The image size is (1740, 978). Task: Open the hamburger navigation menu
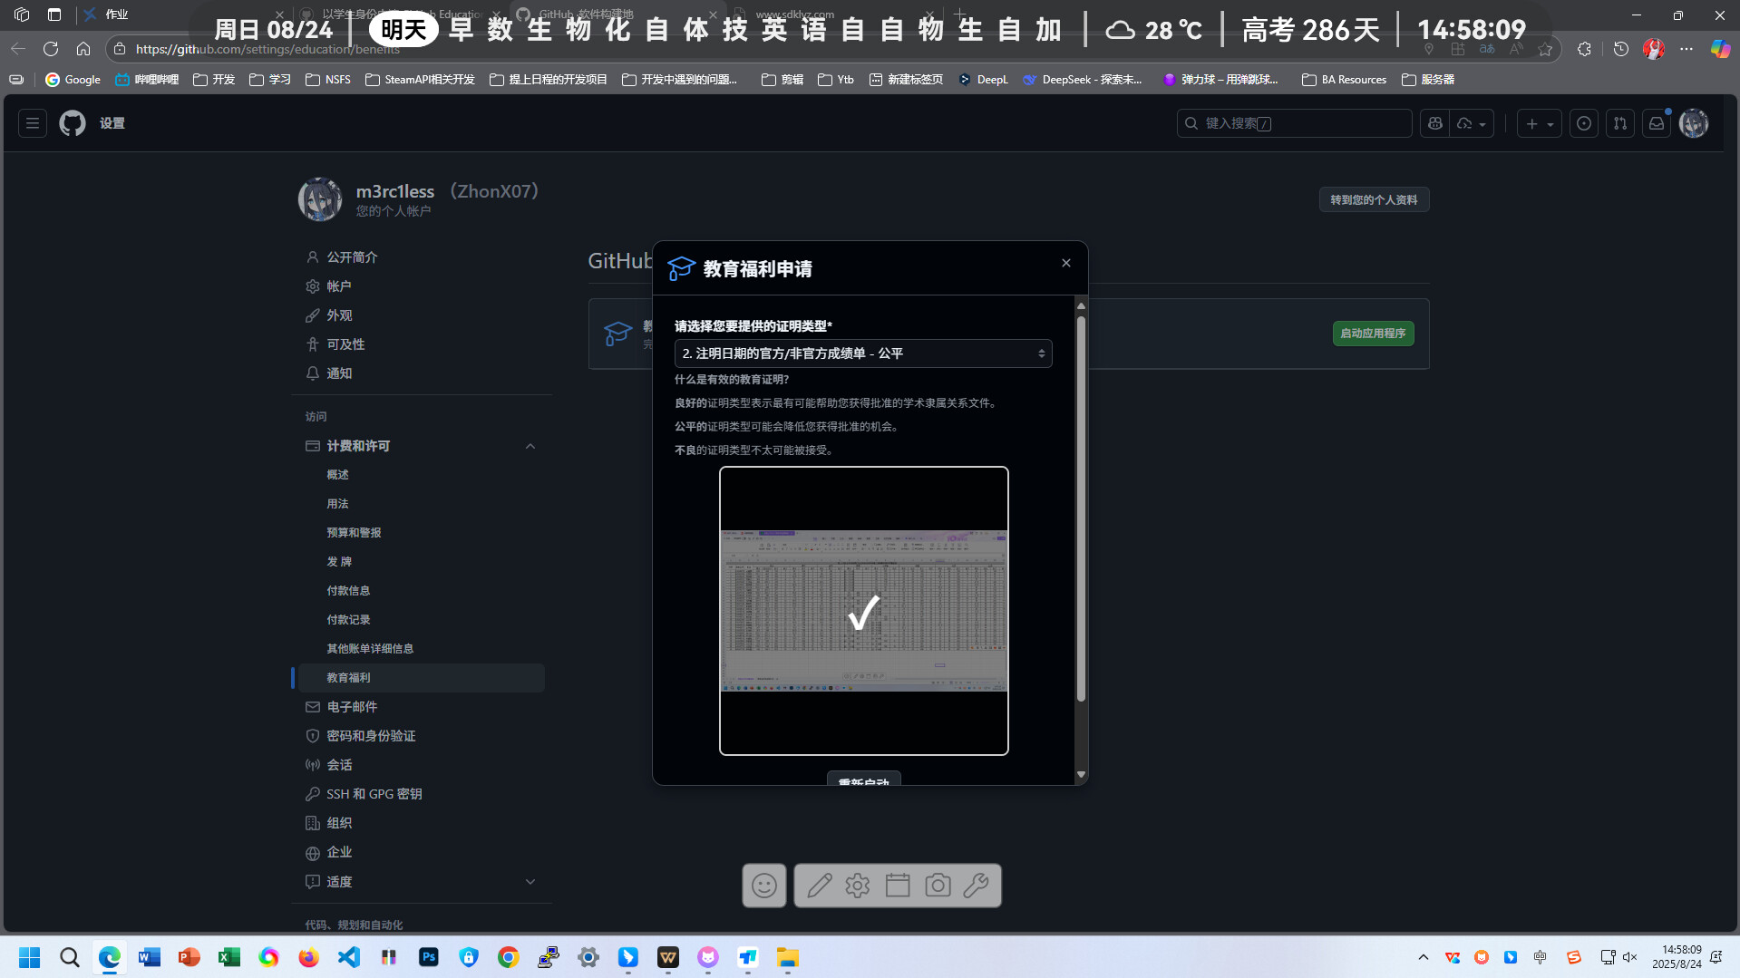pos(33,123)
